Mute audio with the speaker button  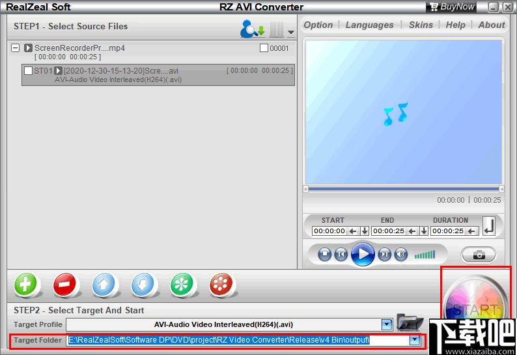pyautogui.click(x=400, y=254)
